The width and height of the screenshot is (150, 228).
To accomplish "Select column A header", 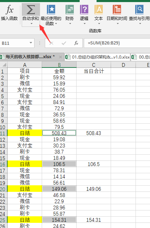I will [x=24, y=65].
